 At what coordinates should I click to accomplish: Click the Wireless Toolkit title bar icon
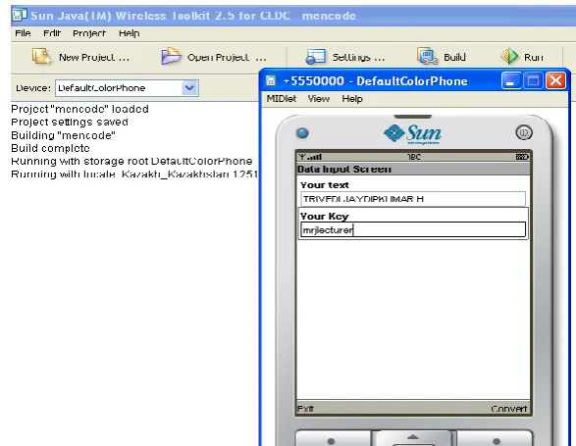coord(20,15)
